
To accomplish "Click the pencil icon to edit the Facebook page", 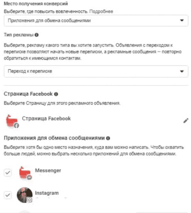I will click(x=186, y=121).
